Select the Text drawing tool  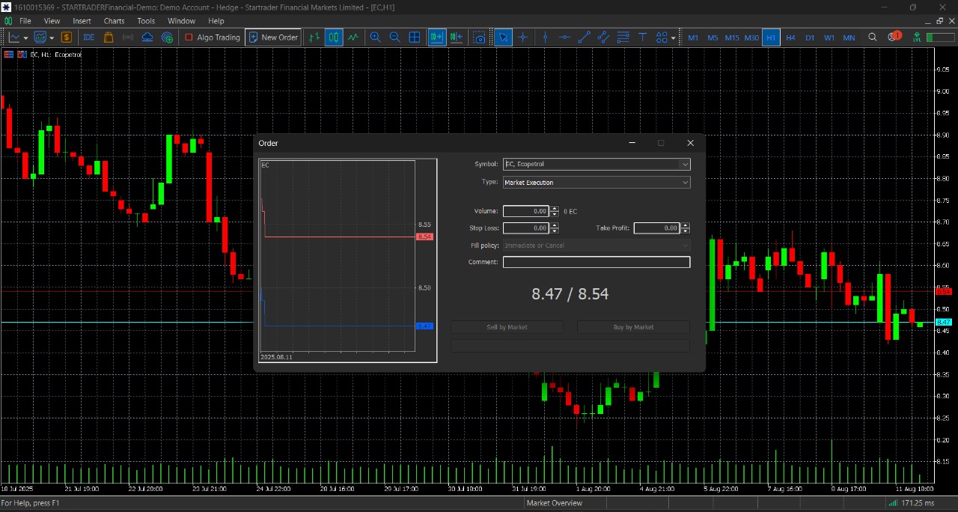click(x=642, y=37)
